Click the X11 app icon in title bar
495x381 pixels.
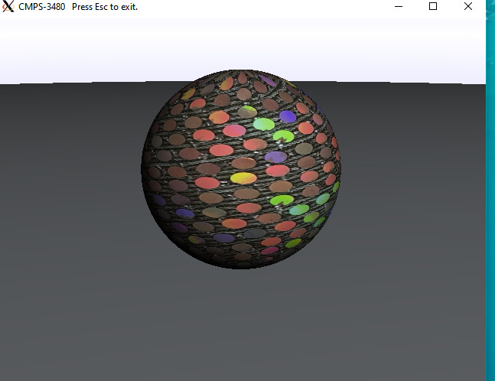pos(8,6)
